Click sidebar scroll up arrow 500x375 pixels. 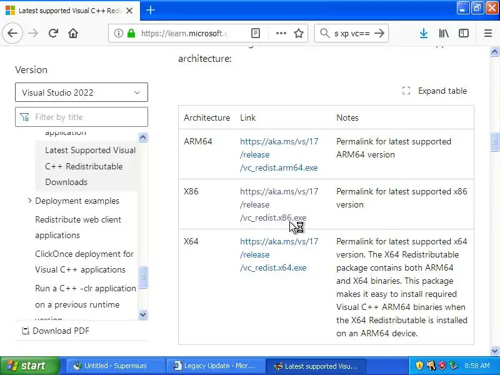tap(143, 137)
